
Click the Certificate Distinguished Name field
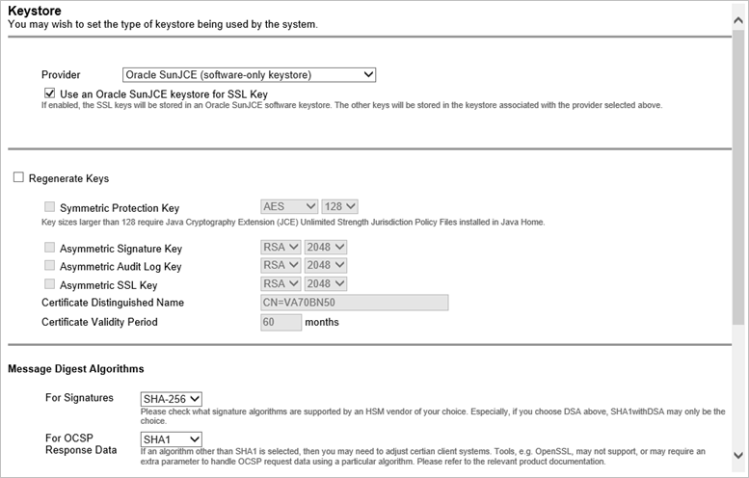pos(355,303)
